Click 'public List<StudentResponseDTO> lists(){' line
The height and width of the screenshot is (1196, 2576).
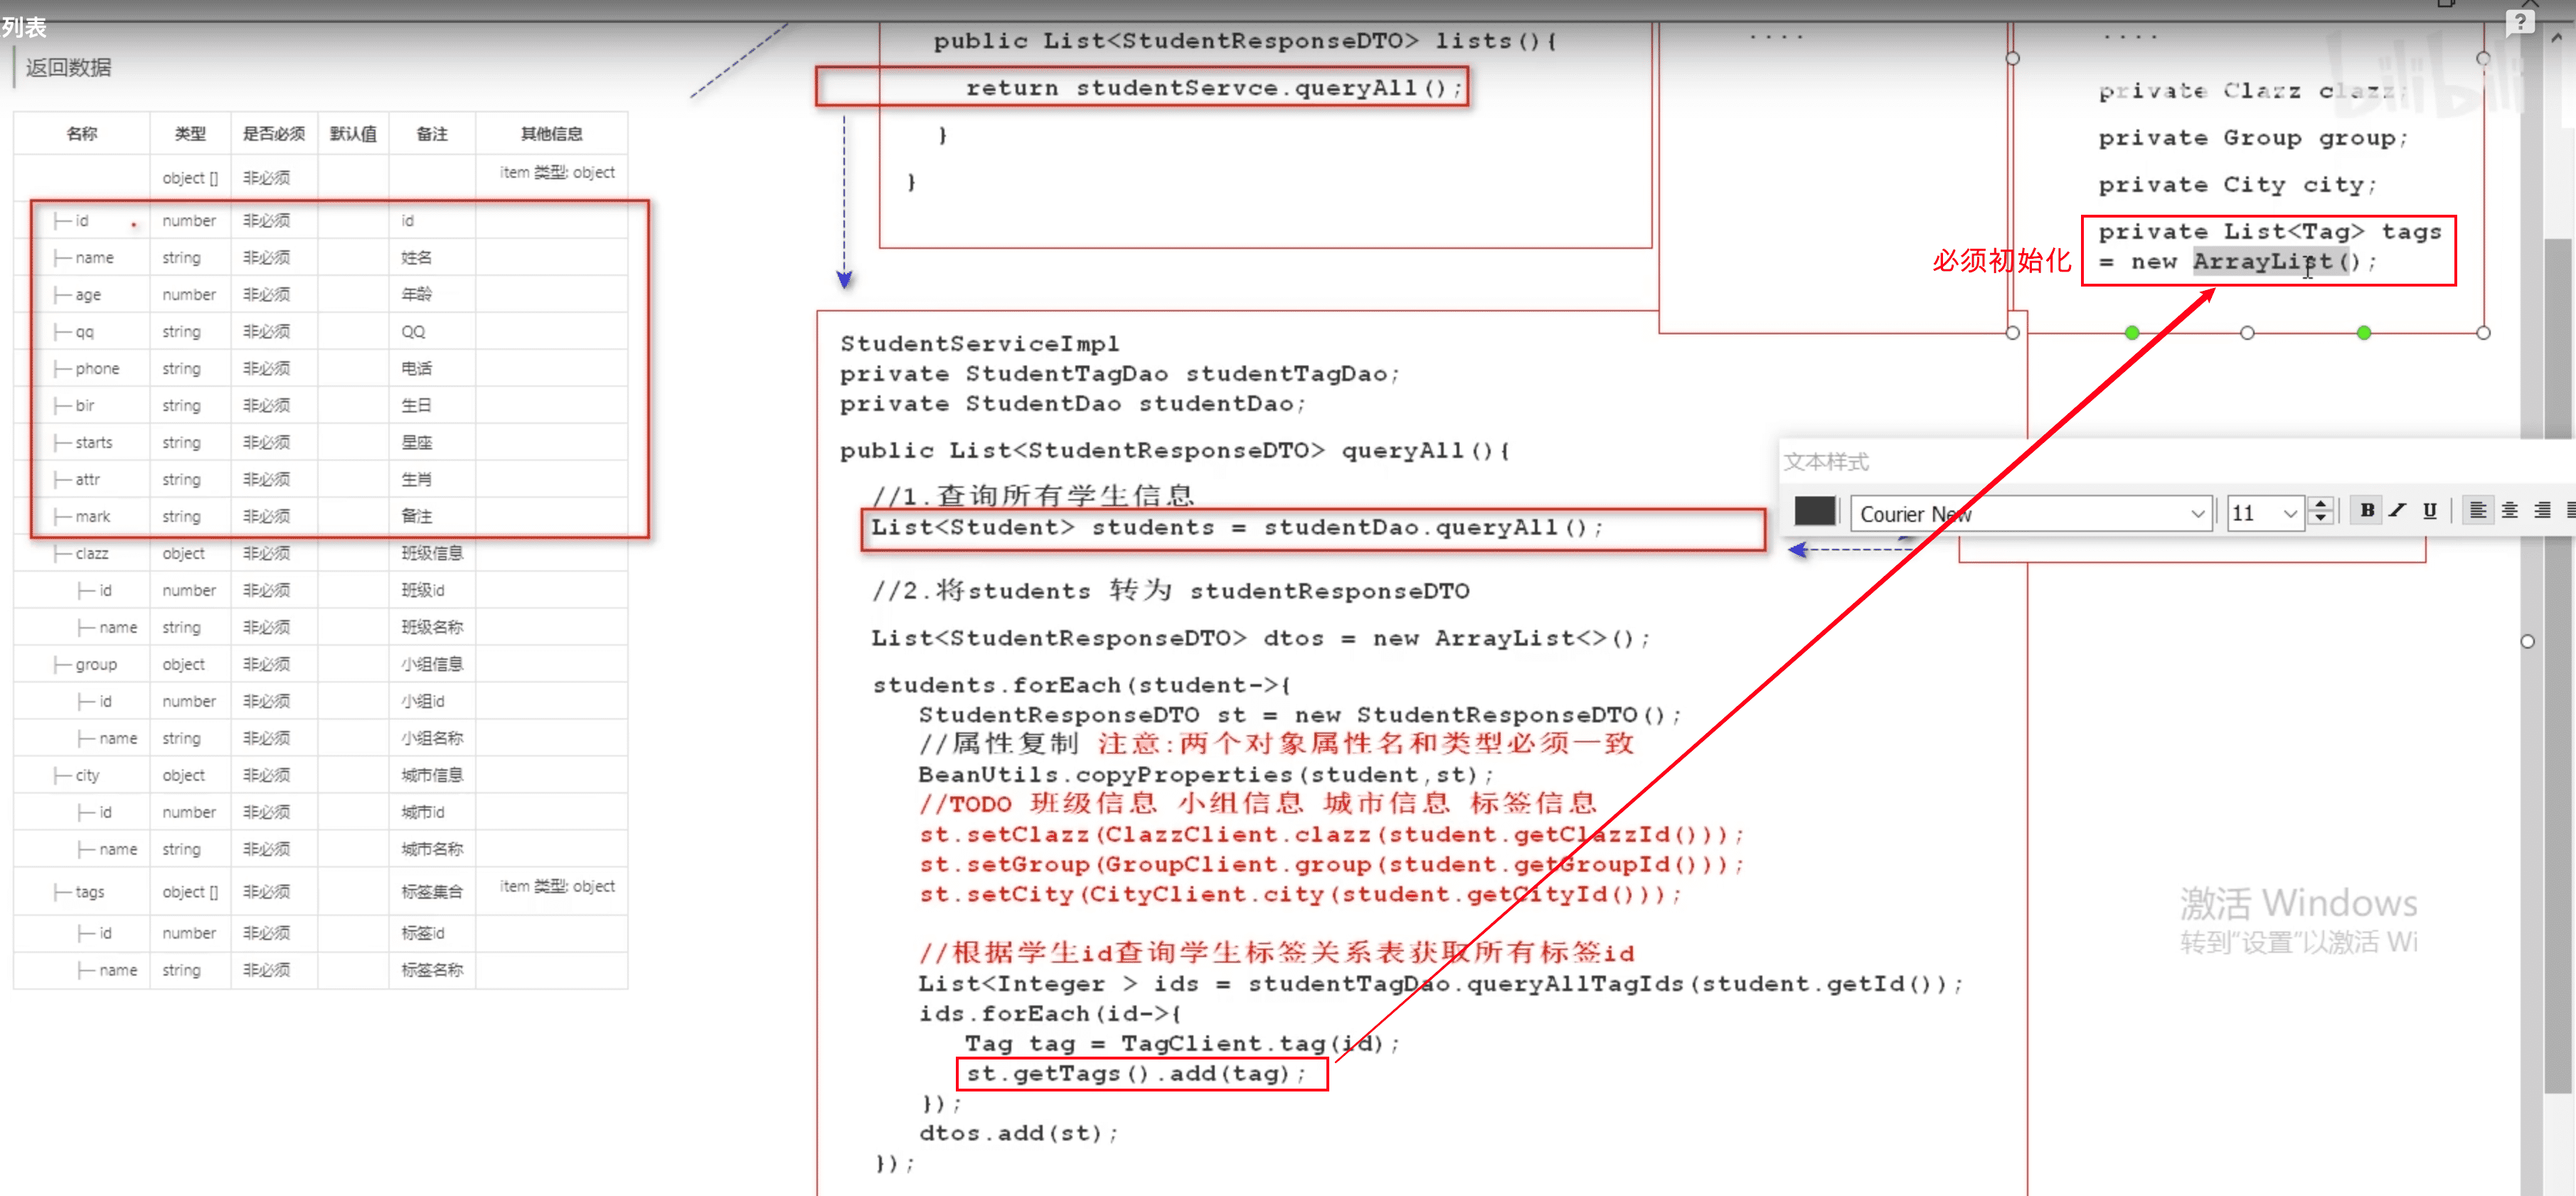pos(1245,41)
